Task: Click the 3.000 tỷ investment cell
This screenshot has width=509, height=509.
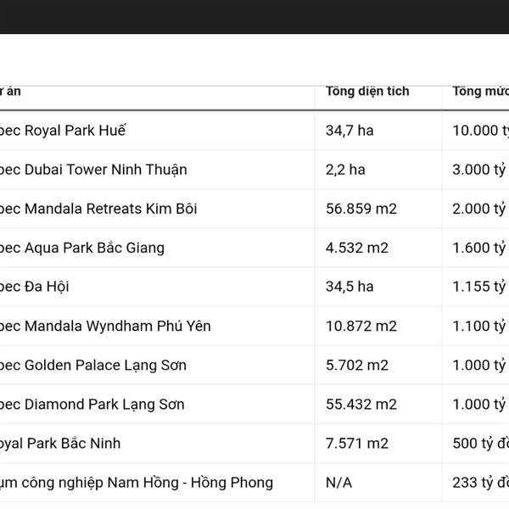Action: [480, 170]
